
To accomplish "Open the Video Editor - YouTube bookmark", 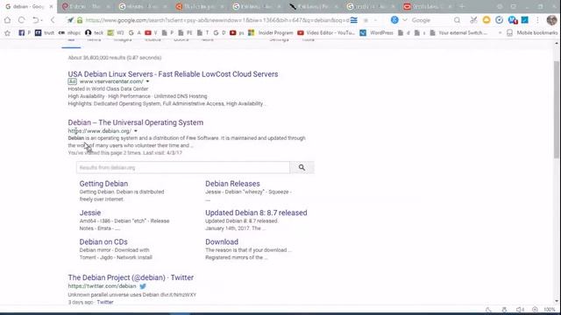I will 326,33.
